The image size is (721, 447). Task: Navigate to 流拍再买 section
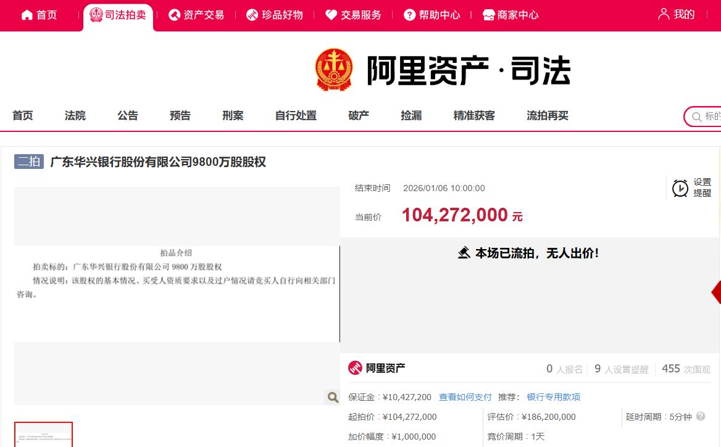pyautogui.click(x=547, y=115)
